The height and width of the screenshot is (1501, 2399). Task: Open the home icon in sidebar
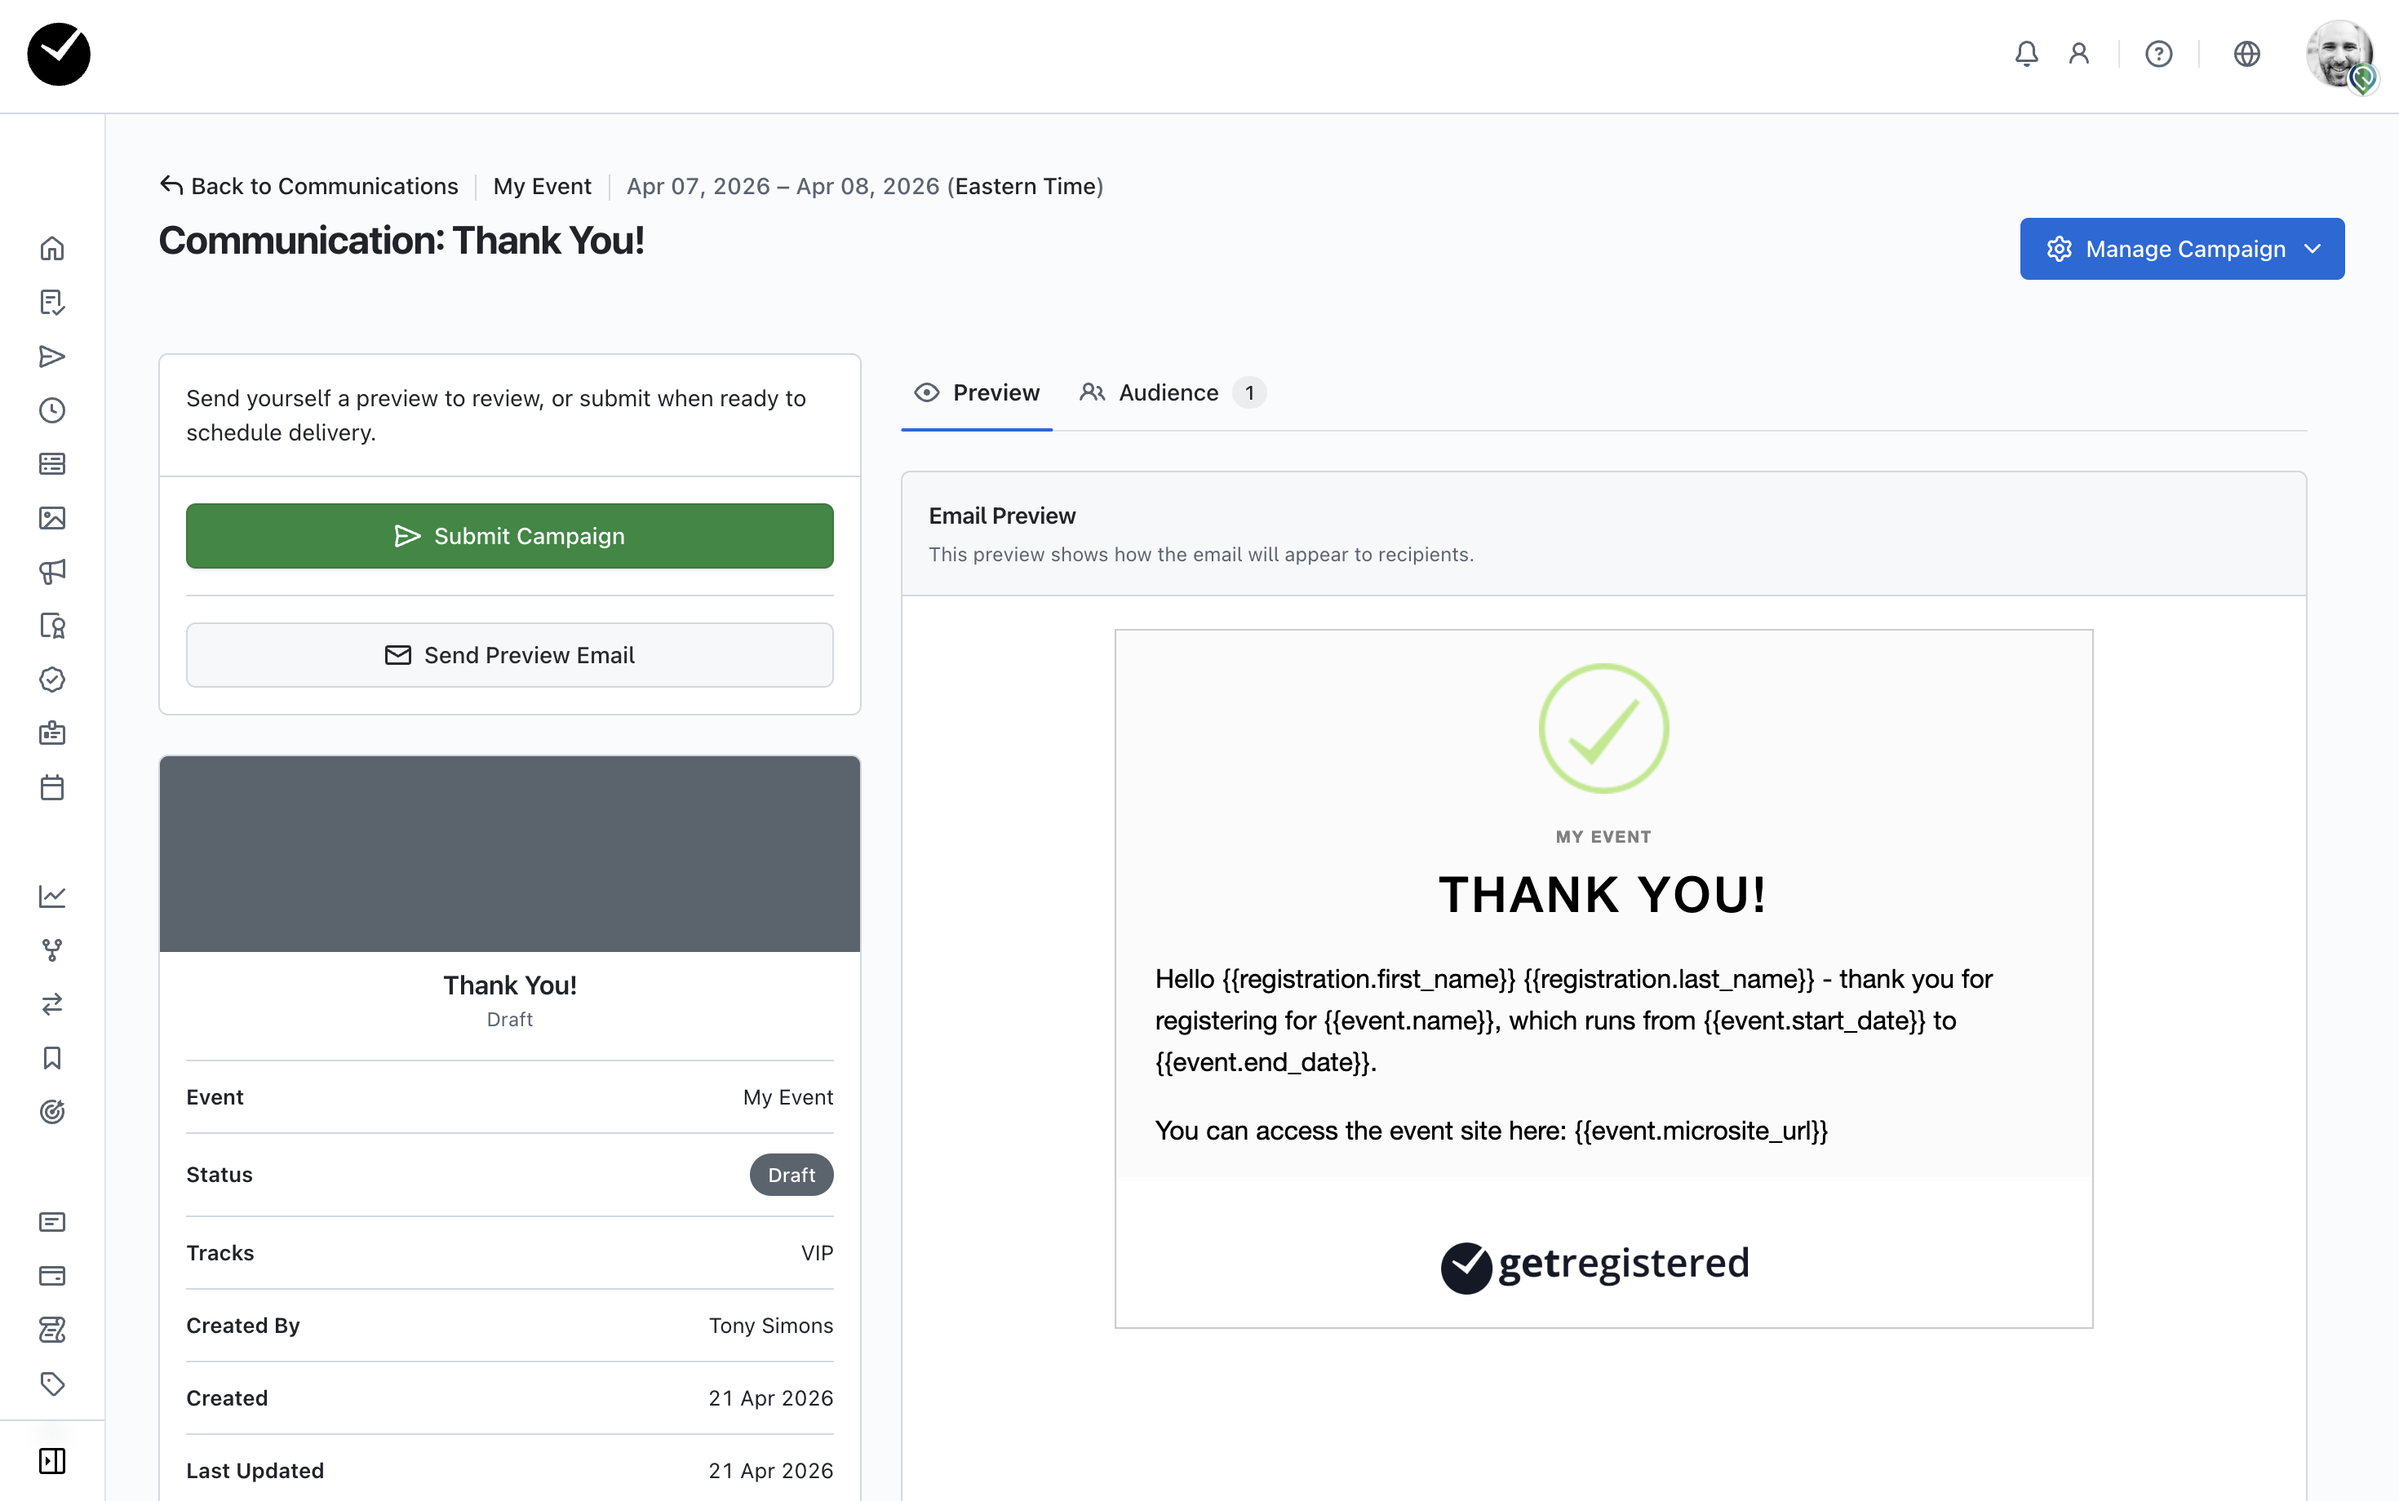[x=51, y=248]
